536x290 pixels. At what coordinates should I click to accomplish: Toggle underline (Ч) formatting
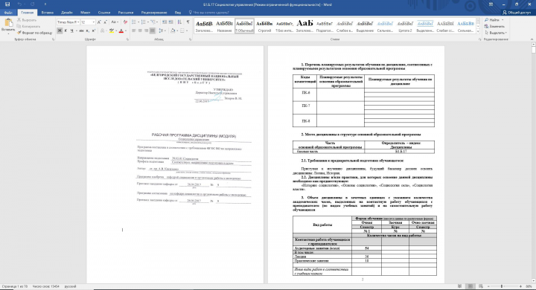pos(72,30)
